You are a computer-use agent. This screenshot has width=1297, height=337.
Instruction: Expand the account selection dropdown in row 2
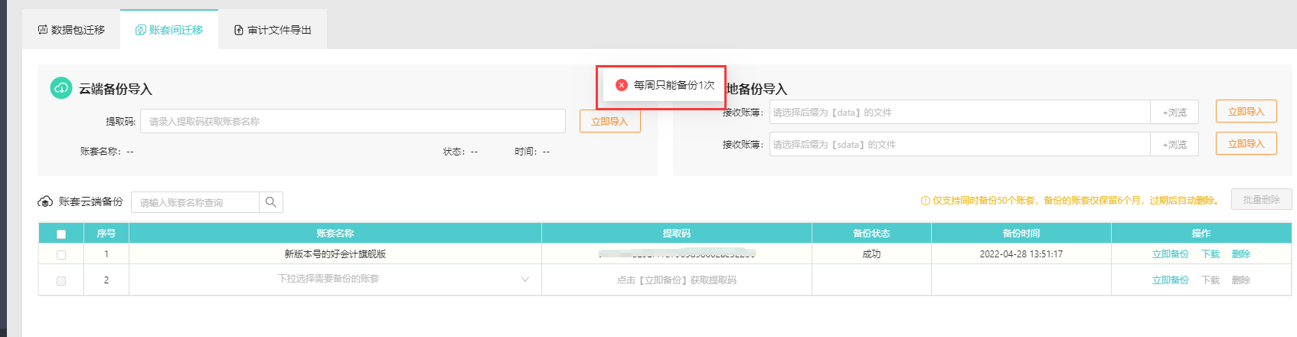(x=524, y=280)
